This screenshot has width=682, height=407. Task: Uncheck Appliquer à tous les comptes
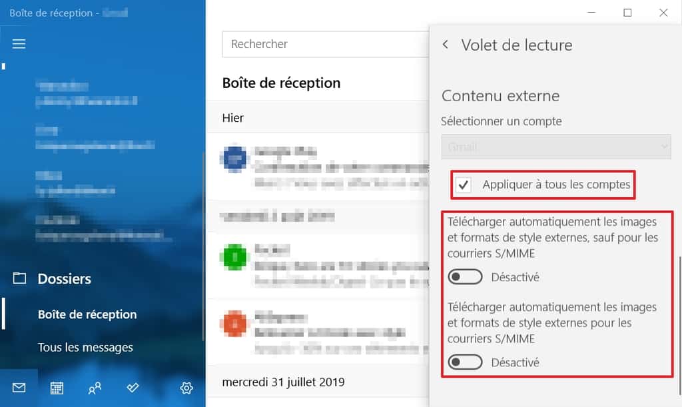click(x=464, y=185)
